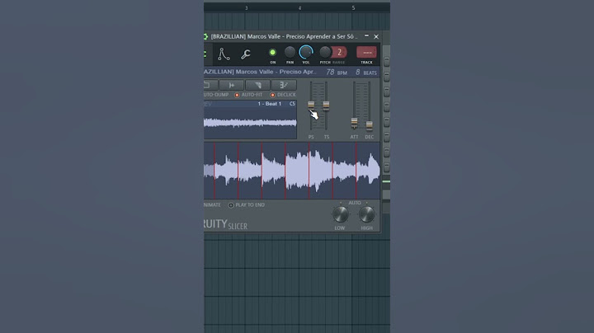This screenshot has height=333, width=594.
Task: Click the Fruity Slicer logo text
Action: (226, 224)
